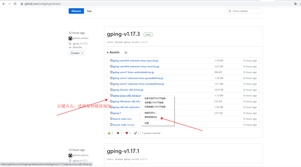Click package icon for aarch64-linux-musl asset

click(x=111, y=66)
